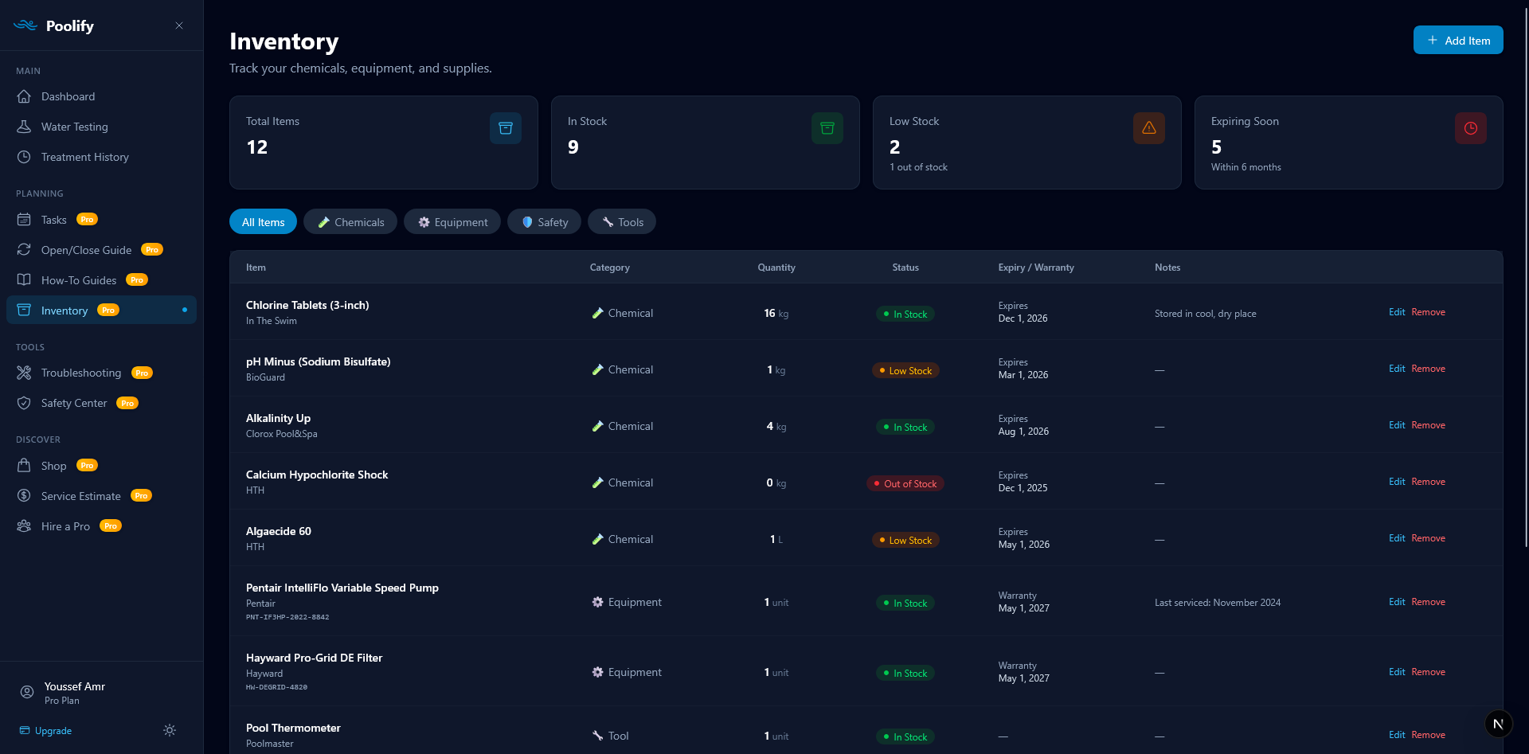
Task: Edit Calcium Hypochlorite Shock row
Action: [x=1397, y=482]
